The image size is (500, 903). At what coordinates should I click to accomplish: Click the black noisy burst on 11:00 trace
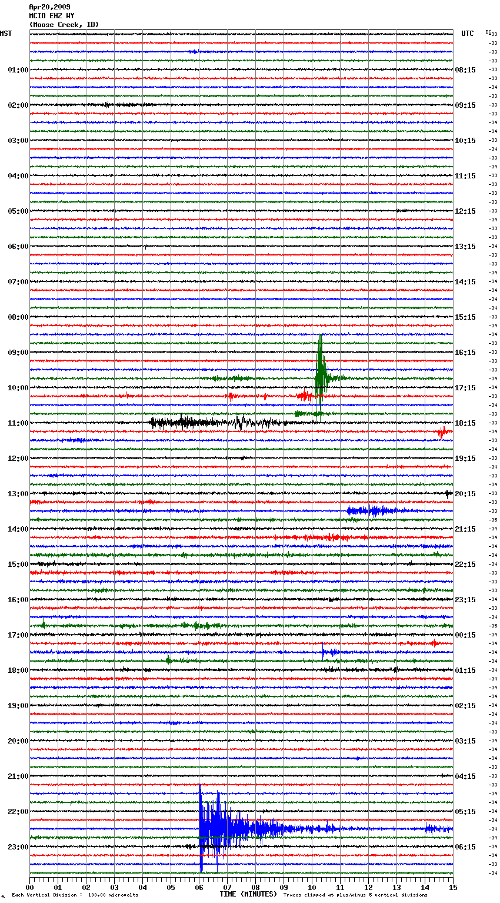(x=218, y=422)
